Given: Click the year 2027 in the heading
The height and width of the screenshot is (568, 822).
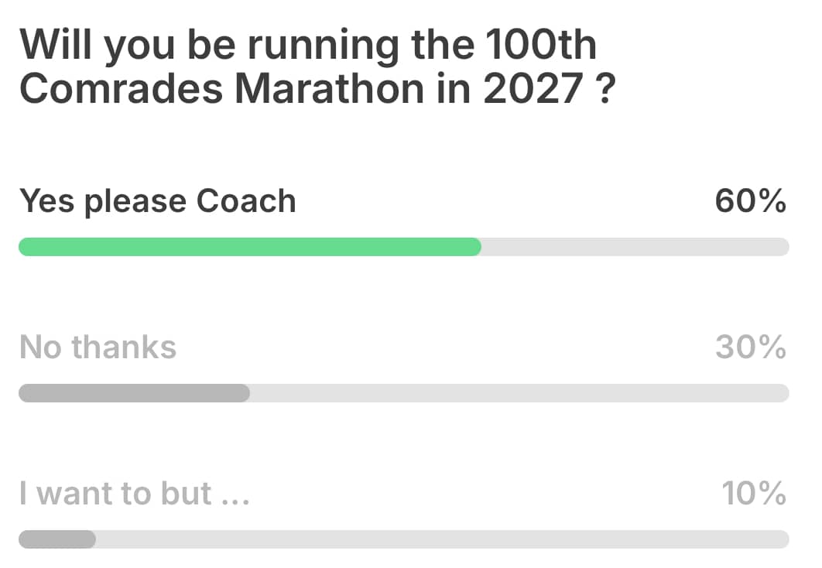Looking at the screenshot, I should (533, 88).
